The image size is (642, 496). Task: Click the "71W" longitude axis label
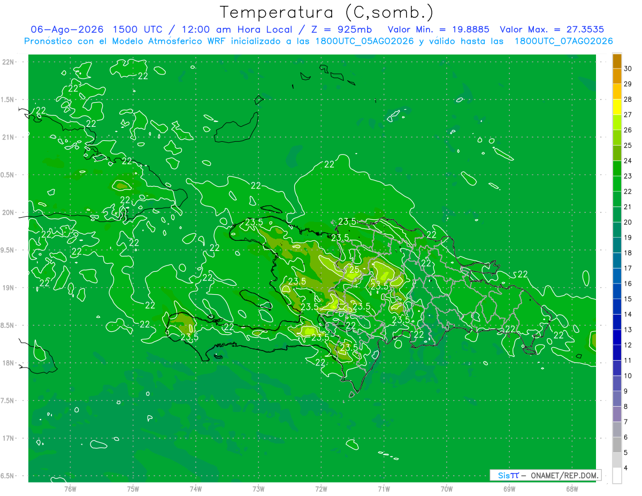coord(384,489)
